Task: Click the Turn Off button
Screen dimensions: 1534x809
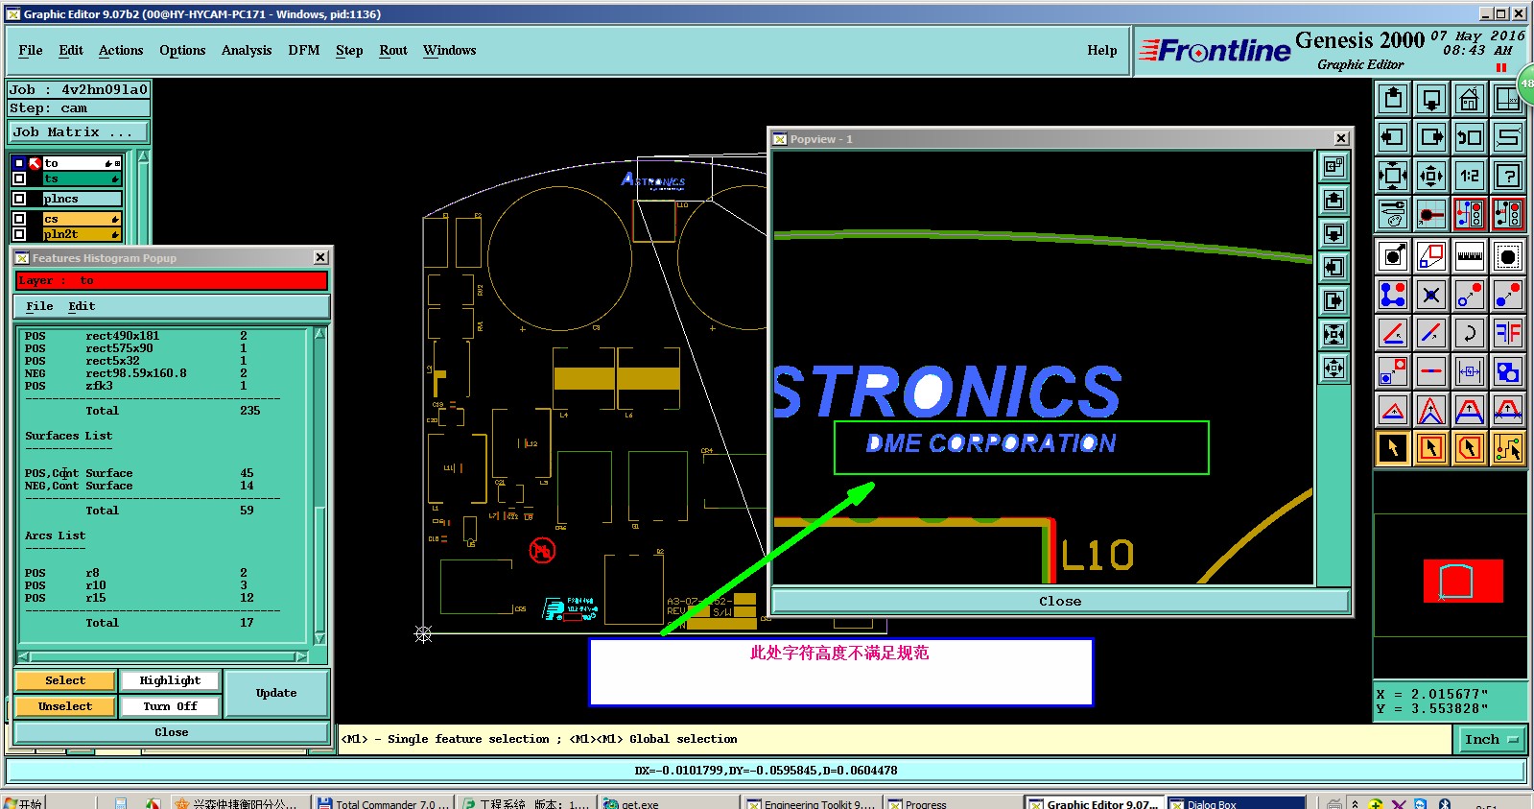Action: (x=170, y=706)
